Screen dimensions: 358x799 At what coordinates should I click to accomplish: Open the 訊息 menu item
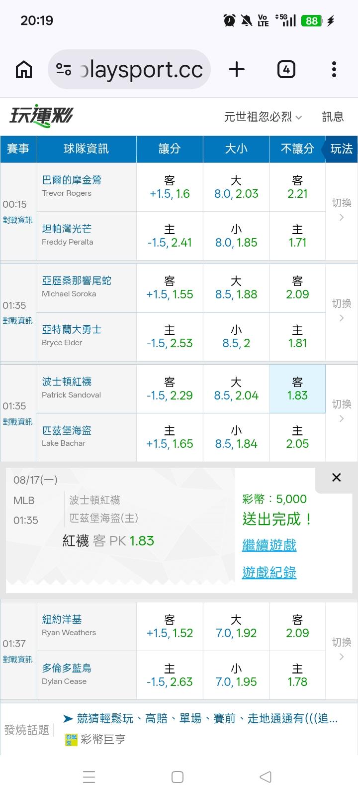click(333, 117)
